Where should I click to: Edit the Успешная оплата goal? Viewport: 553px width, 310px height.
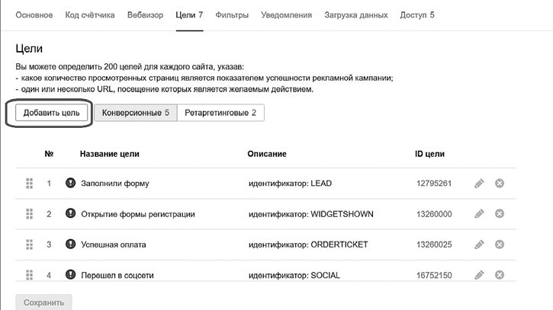(x=479, y=244)
